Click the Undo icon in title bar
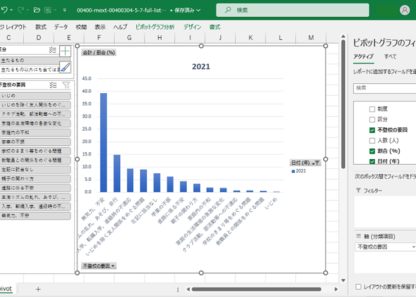Viewport: 416px width, 297px height. (4, 10)
